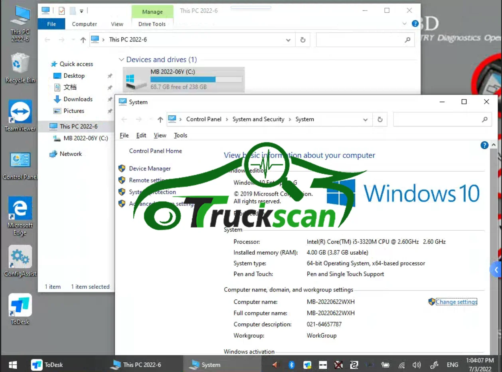Click Control Panel breadcrumb in address bar
502x372 pixels.
tap(204, 119)
